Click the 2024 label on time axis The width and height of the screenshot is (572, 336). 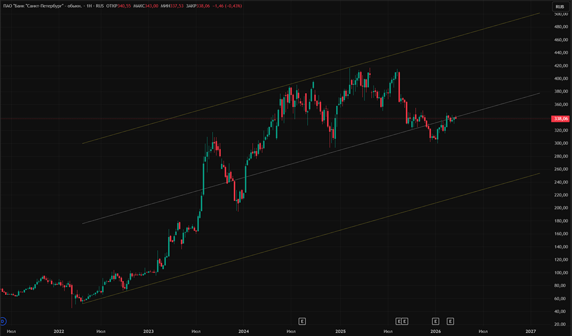click(x=244, y=331)
